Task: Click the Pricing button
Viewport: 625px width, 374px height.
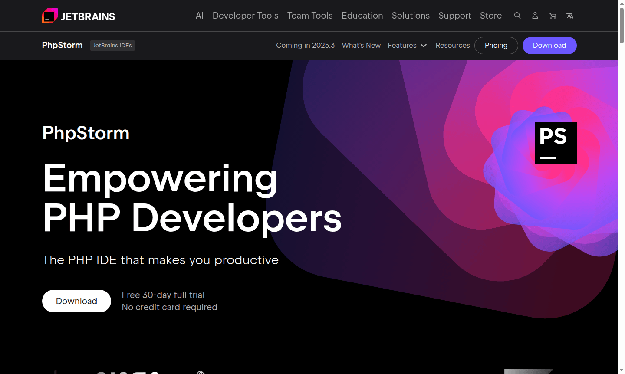Action: [496, 45]
